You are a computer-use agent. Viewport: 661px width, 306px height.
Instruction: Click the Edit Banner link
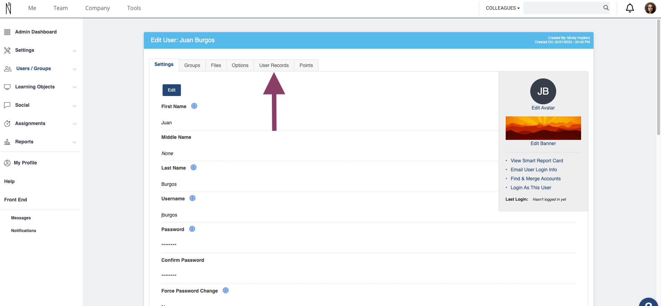(x=543, y=143)
